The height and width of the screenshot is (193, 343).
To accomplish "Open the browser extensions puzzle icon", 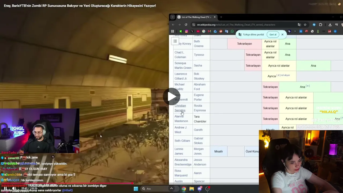I will tap(320, 25).
